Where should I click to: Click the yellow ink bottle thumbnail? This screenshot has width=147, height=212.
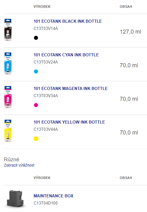pos(8,131)
